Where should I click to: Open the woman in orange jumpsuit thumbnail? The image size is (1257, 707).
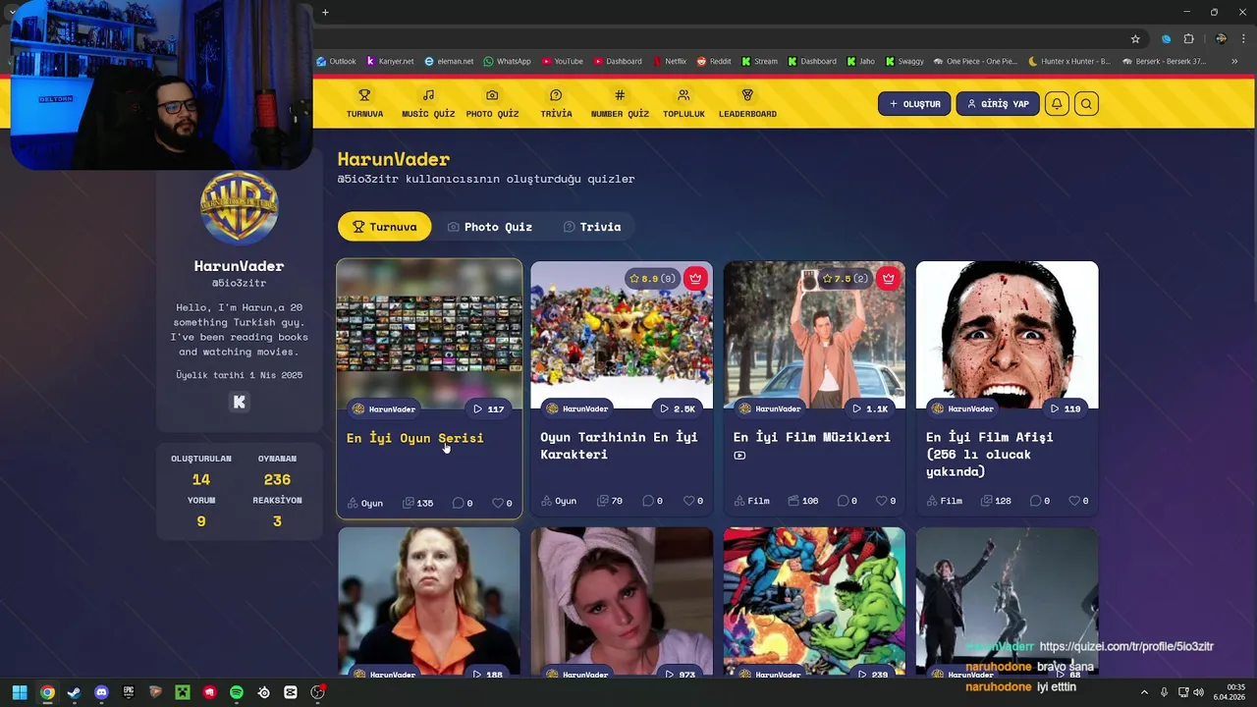429,601
